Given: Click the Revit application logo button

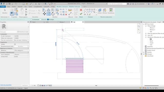Looking at the screenshot, I should 1,4.
